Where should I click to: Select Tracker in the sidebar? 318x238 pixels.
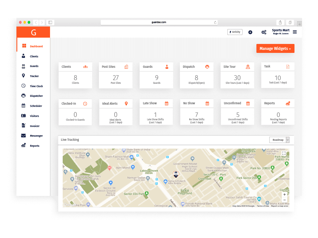point(33,76)
